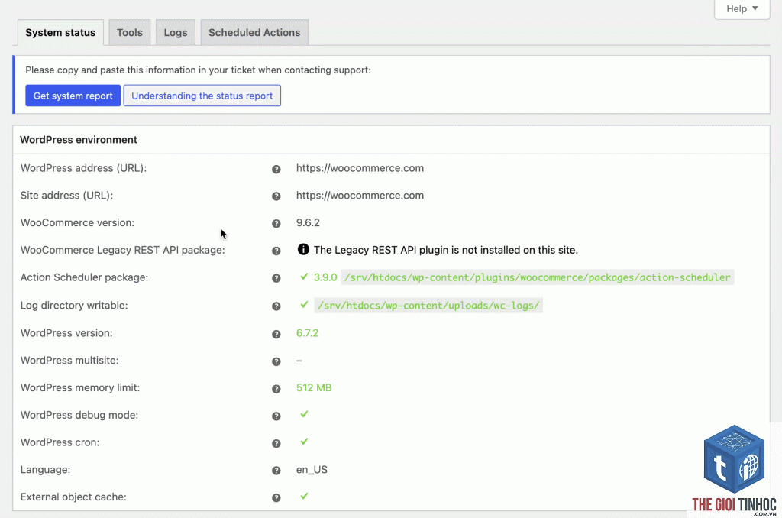Click help icon beside WordPress version
Viewport: 782px width, 518px height.
pyautogui.click(x=276, y=335)
